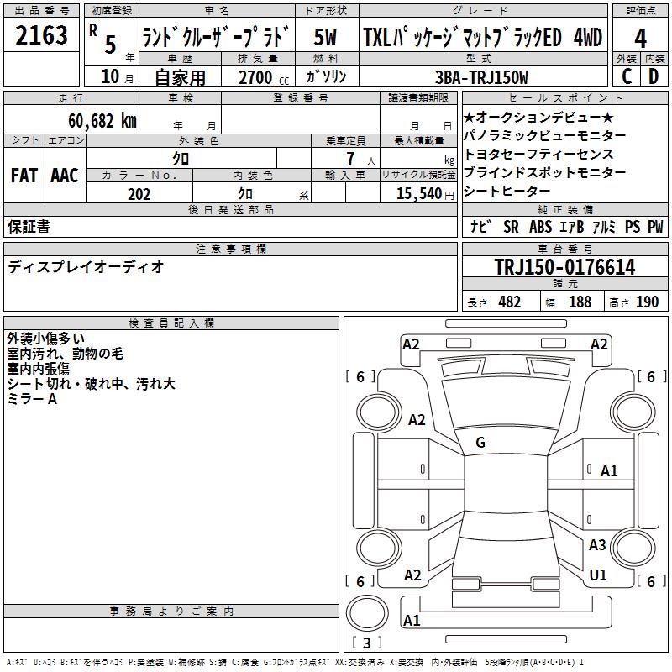
Task: Click the [3] tire rating label
Action: tap(367, 643)
